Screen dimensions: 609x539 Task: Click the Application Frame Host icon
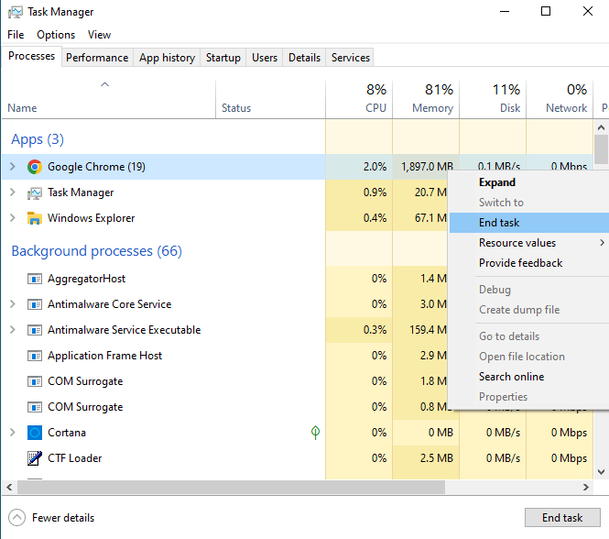(x=35, y=356)
